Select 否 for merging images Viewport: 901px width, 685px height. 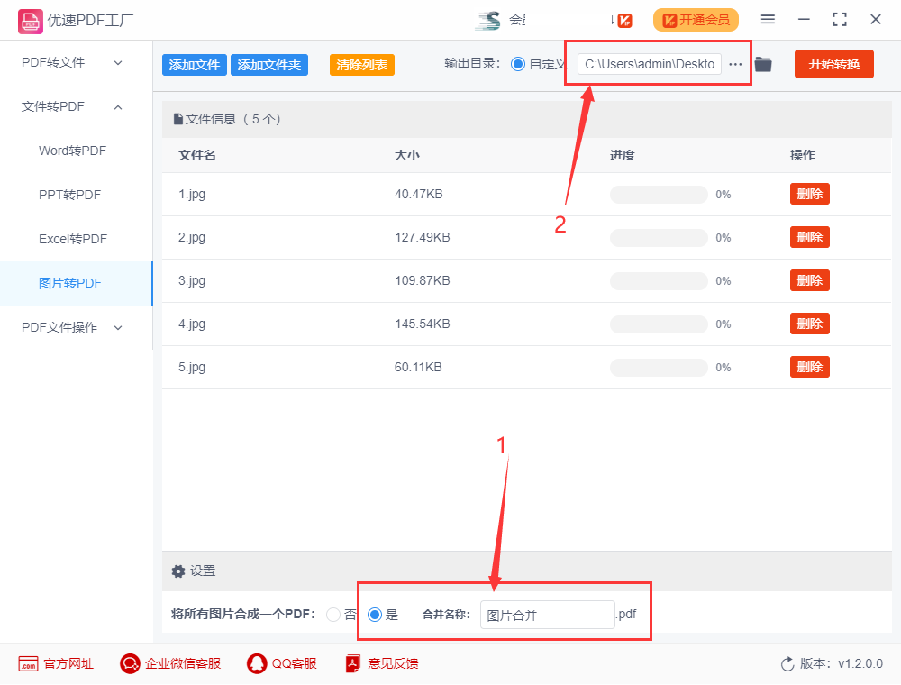[333, 615]
